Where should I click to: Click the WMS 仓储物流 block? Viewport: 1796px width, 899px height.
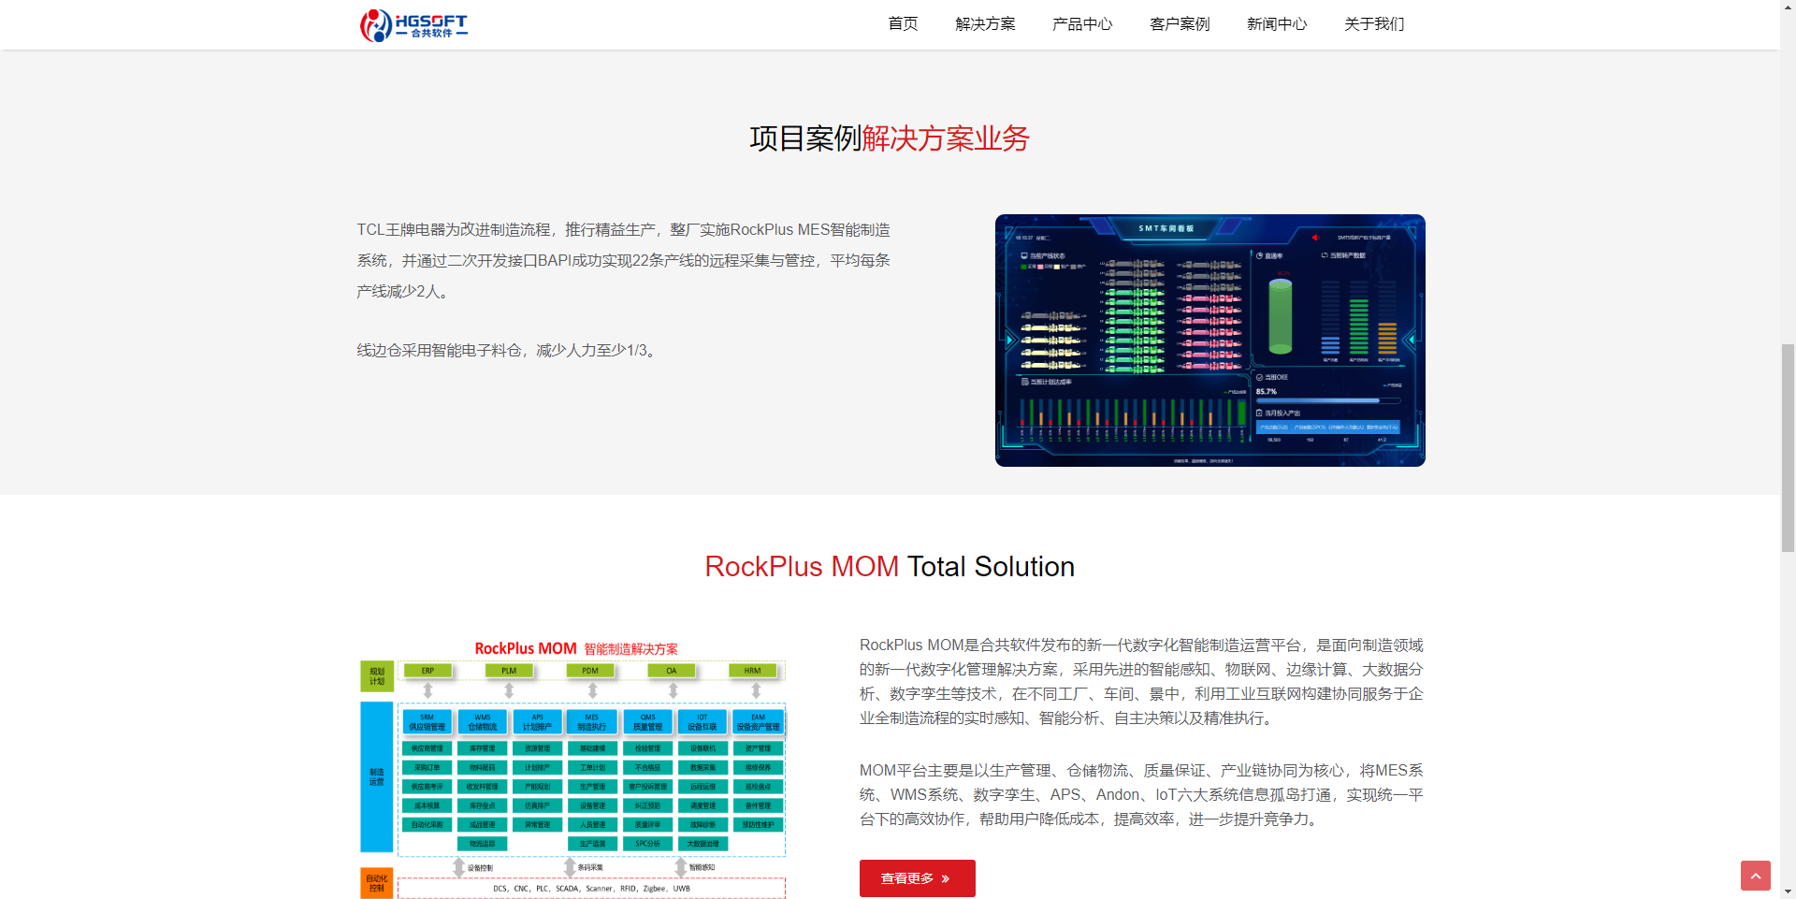pos(483,722)
